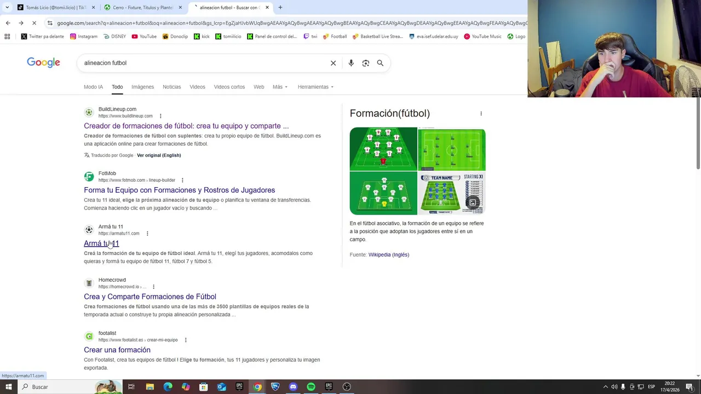The height and width of the screenshot is (394, 701).
Task: Open File Explorer from the taskbar
Action: coord(150,387)
